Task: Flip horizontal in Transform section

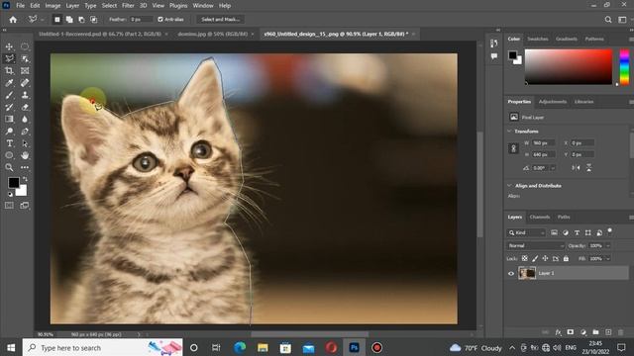Action: [577, 168]
